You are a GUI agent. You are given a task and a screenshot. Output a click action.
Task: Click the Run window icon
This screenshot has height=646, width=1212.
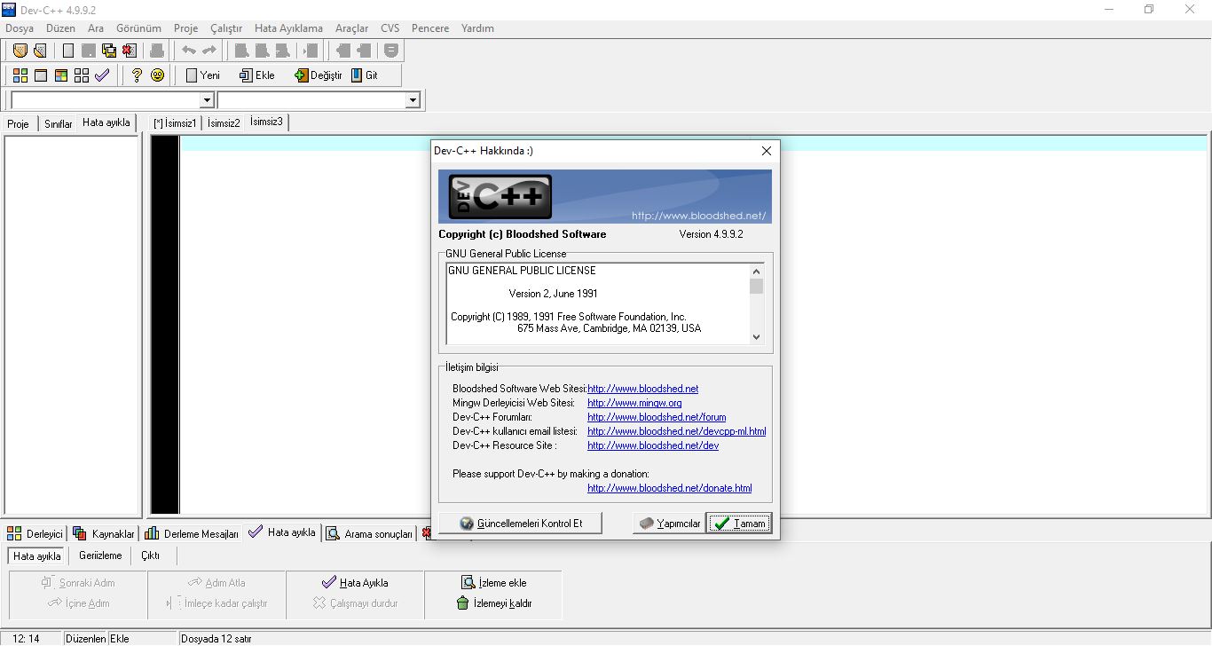[x=41, y=75]
